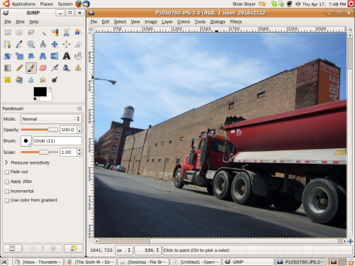Image resolution: width=355 pixels, height=266 pixels.
Task: Select the Fuzzy Select wand tool
Action: (43, 32)
